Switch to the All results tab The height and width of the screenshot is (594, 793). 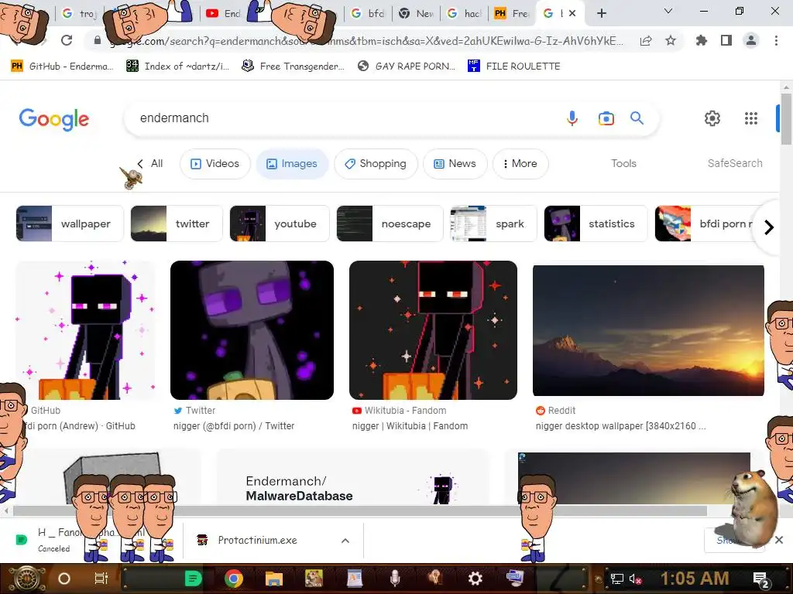click(x=156, y=164)
